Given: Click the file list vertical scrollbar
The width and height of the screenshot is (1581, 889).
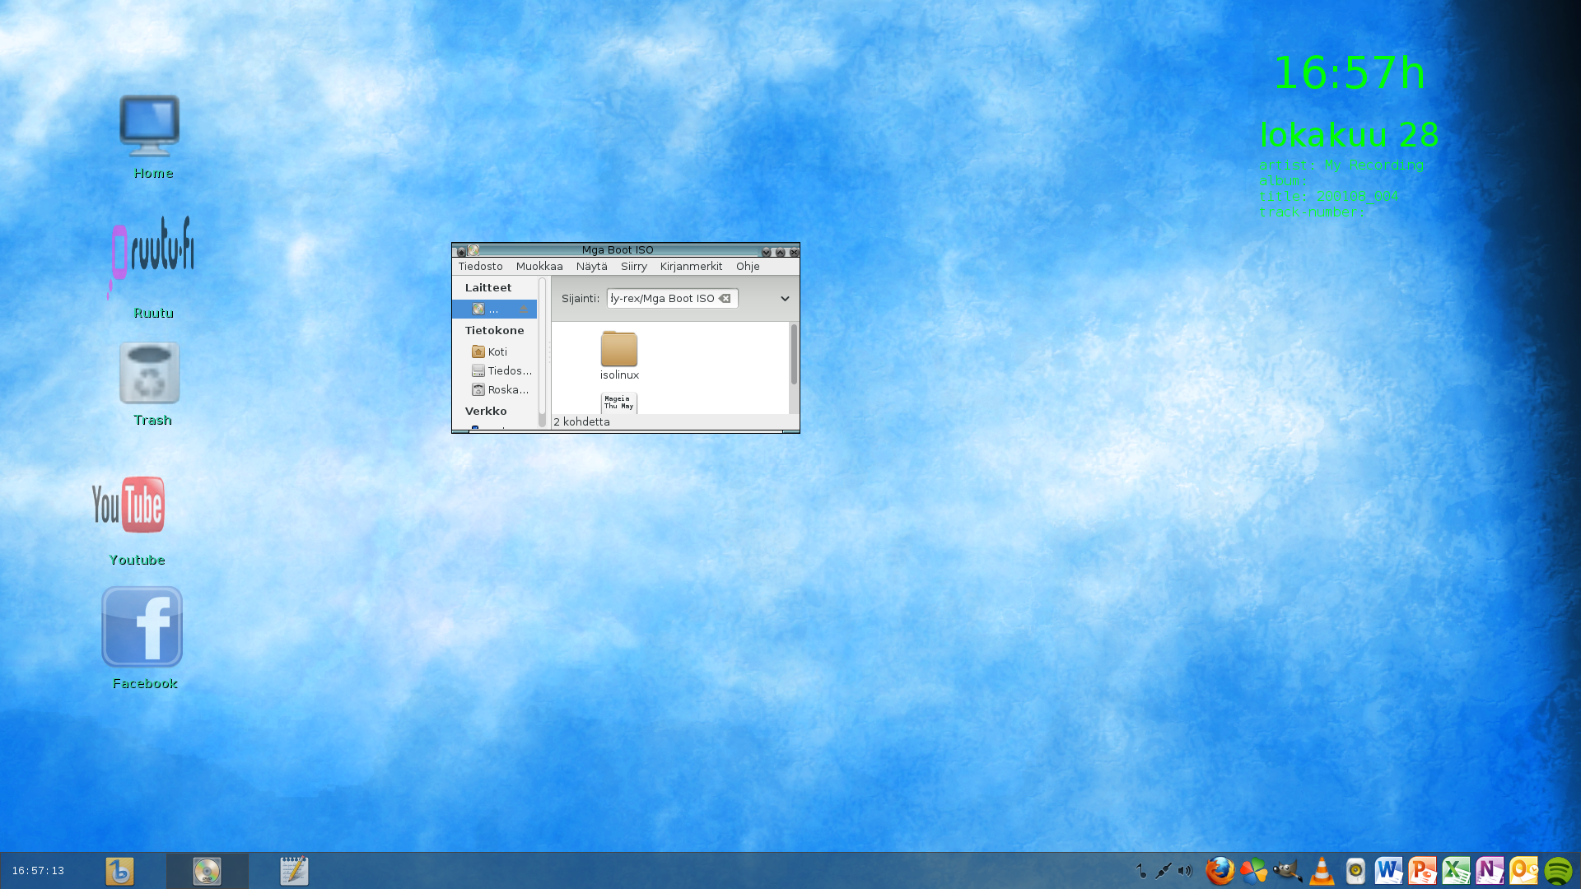Looking at the screenshot, I should [794, 355].
